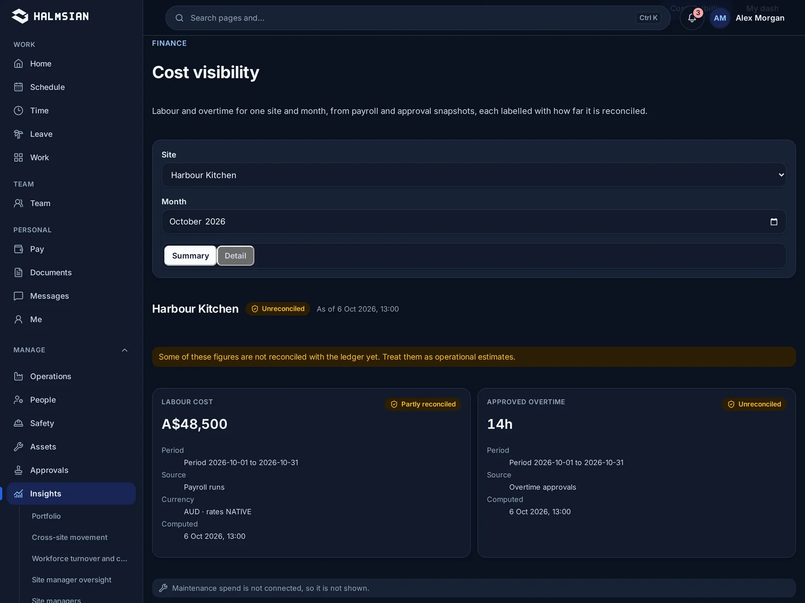Open the Month calendar picker icon
805x603 pixels.
pyautogui.click(x=774, y=222)
